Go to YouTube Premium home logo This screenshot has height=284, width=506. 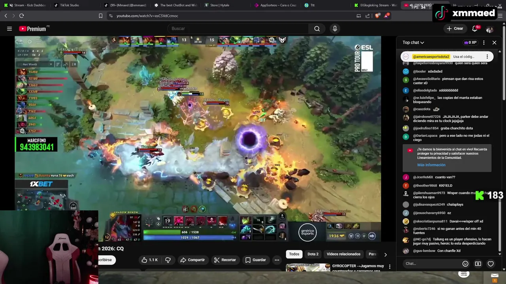(32, 29)
